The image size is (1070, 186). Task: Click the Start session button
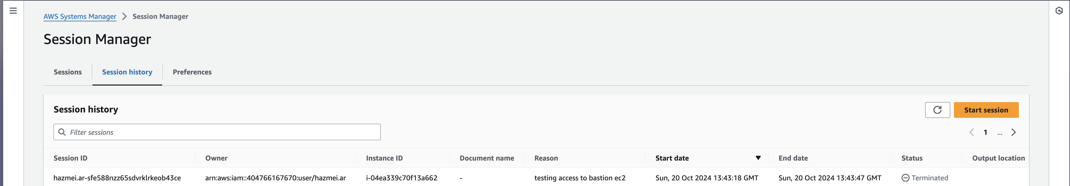pos(986,110)
